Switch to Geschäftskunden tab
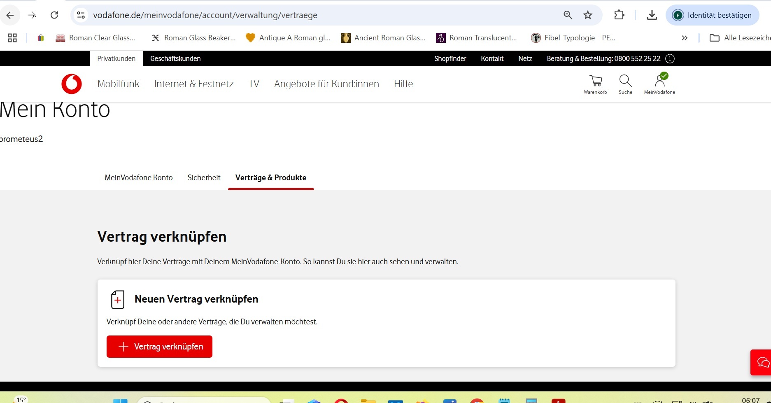The height and width of the screenshot is (403, 771). 175,58
